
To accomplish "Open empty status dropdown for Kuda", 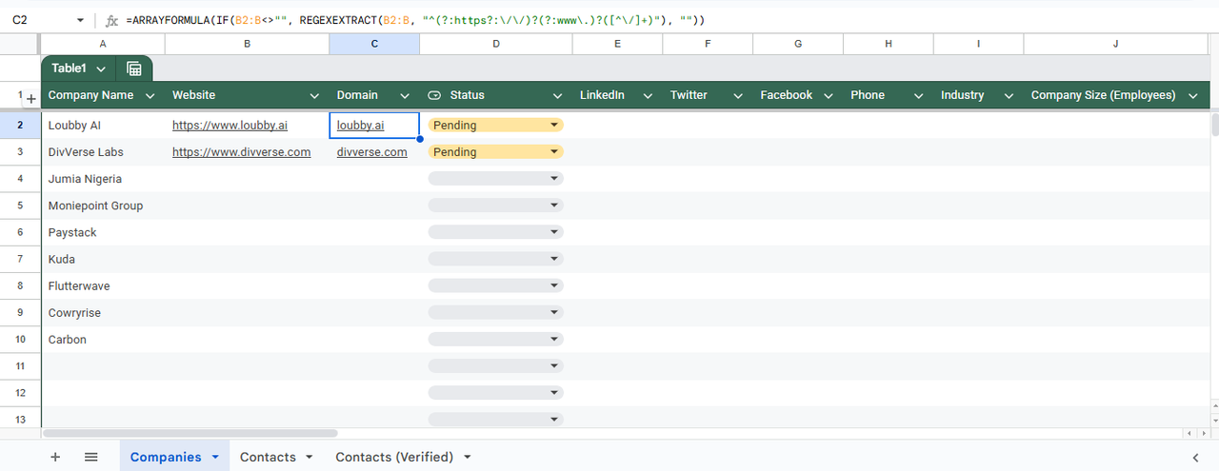I will [495, 259].
